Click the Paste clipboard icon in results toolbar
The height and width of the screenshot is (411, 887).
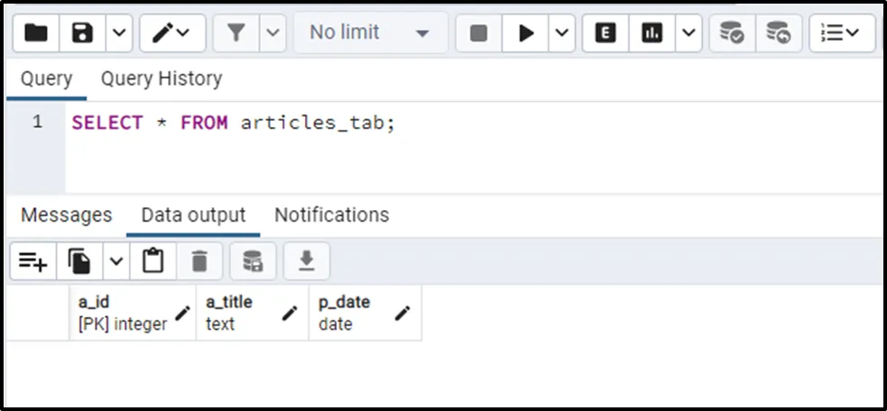153,261
